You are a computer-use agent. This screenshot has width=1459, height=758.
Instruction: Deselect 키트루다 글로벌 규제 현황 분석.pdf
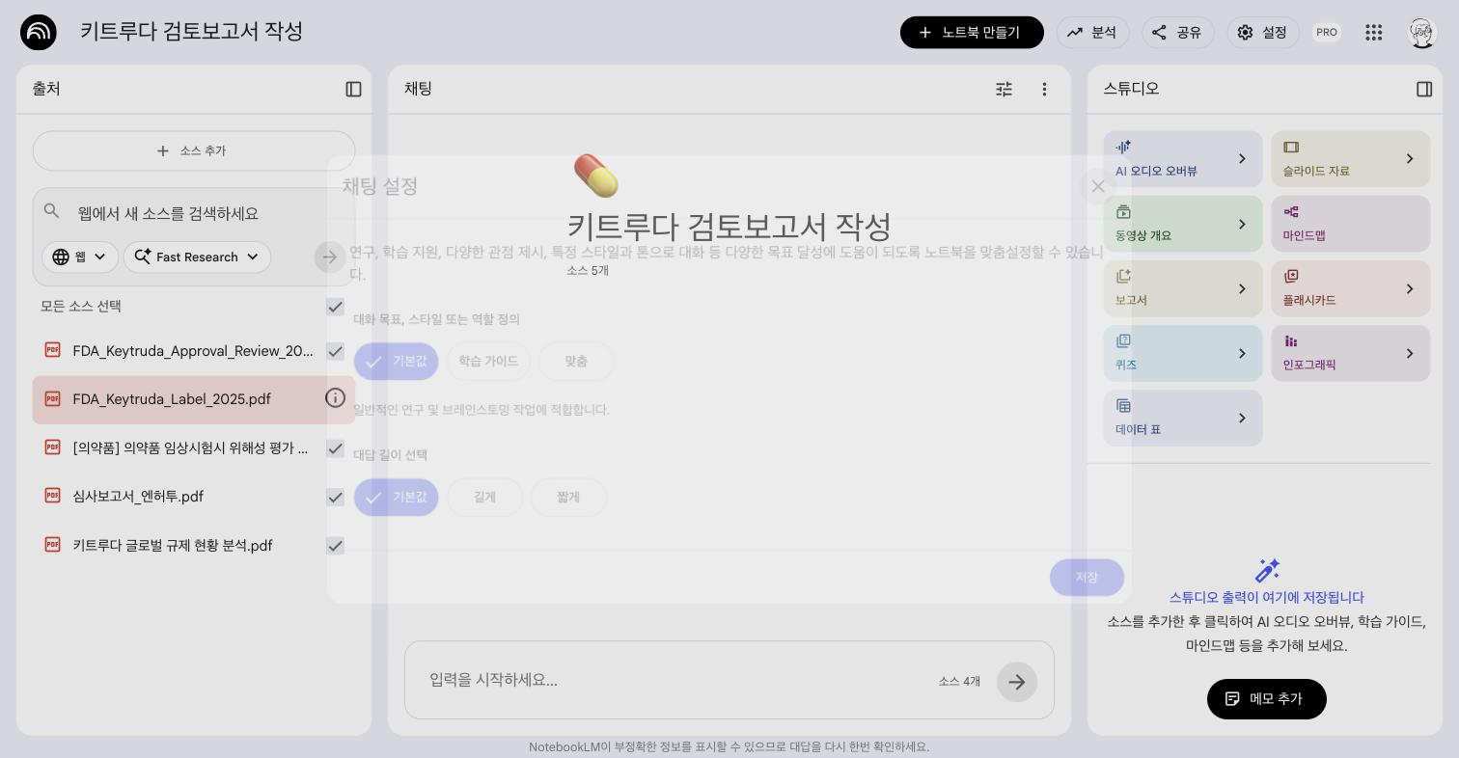[335, 546]
